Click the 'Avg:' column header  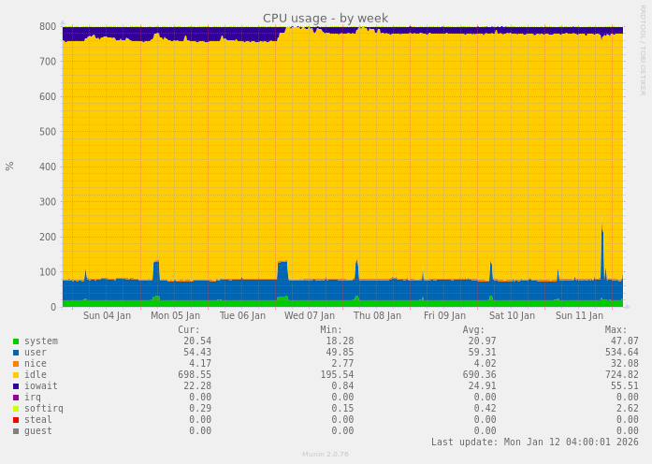[473, 330]
